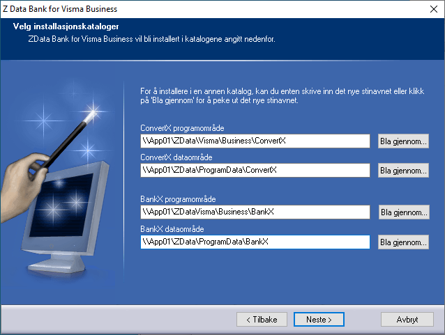Screen dimensions: 445x335
Task: Click 'Bla gjennom...' next to BankX dataområde
Action: point(403,242)
